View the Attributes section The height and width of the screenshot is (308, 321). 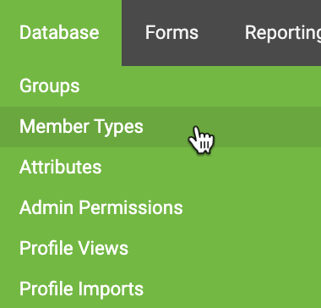pyautogui.click(x=160, y=168)
